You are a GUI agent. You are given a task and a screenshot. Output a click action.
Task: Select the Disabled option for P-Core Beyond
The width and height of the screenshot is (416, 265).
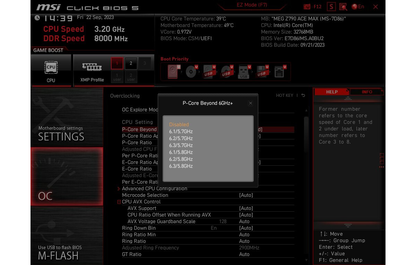tap(179, 124)
